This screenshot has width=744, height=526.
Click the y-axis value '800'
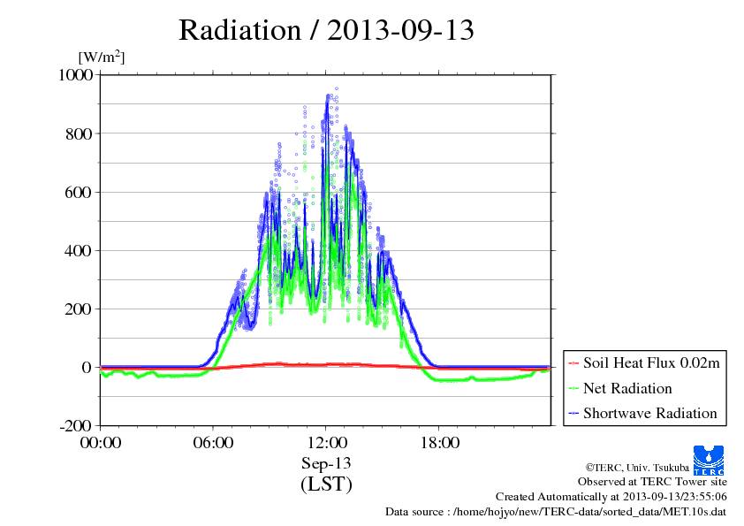79,133
